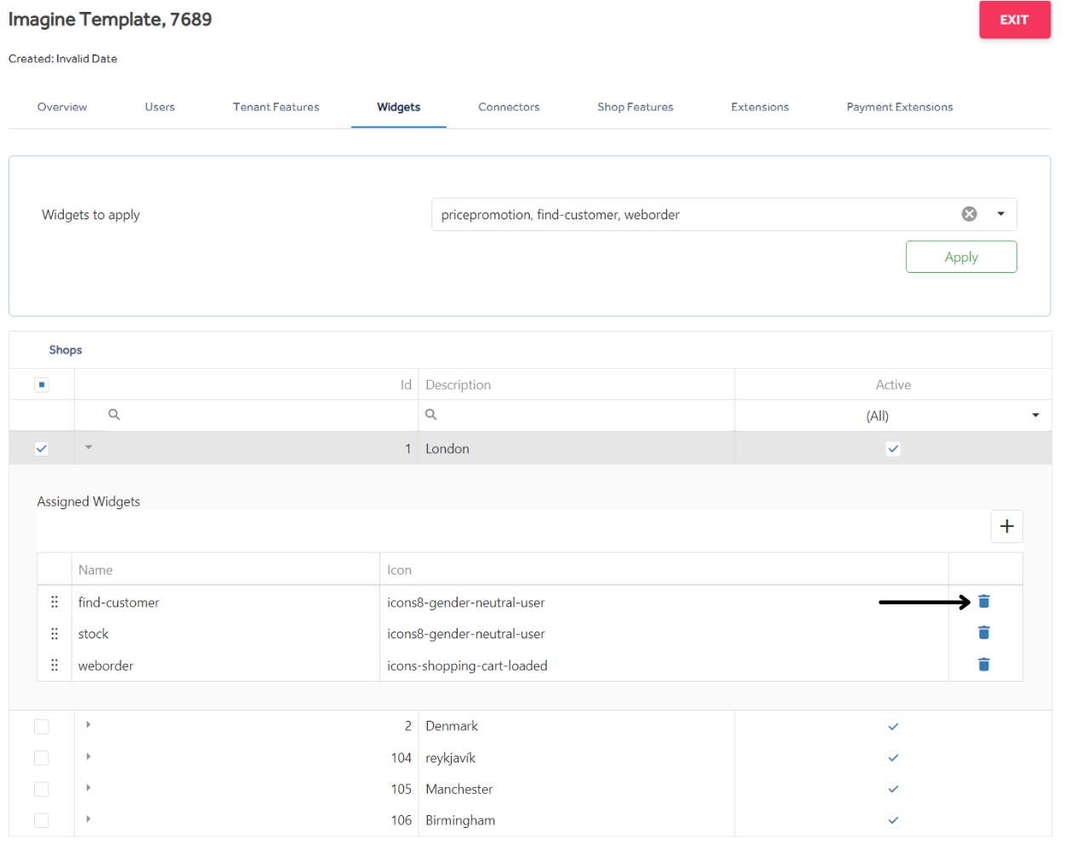Click the Description column search icon
The height and width of the screenshot is (850, 1065).
point(431,415)
